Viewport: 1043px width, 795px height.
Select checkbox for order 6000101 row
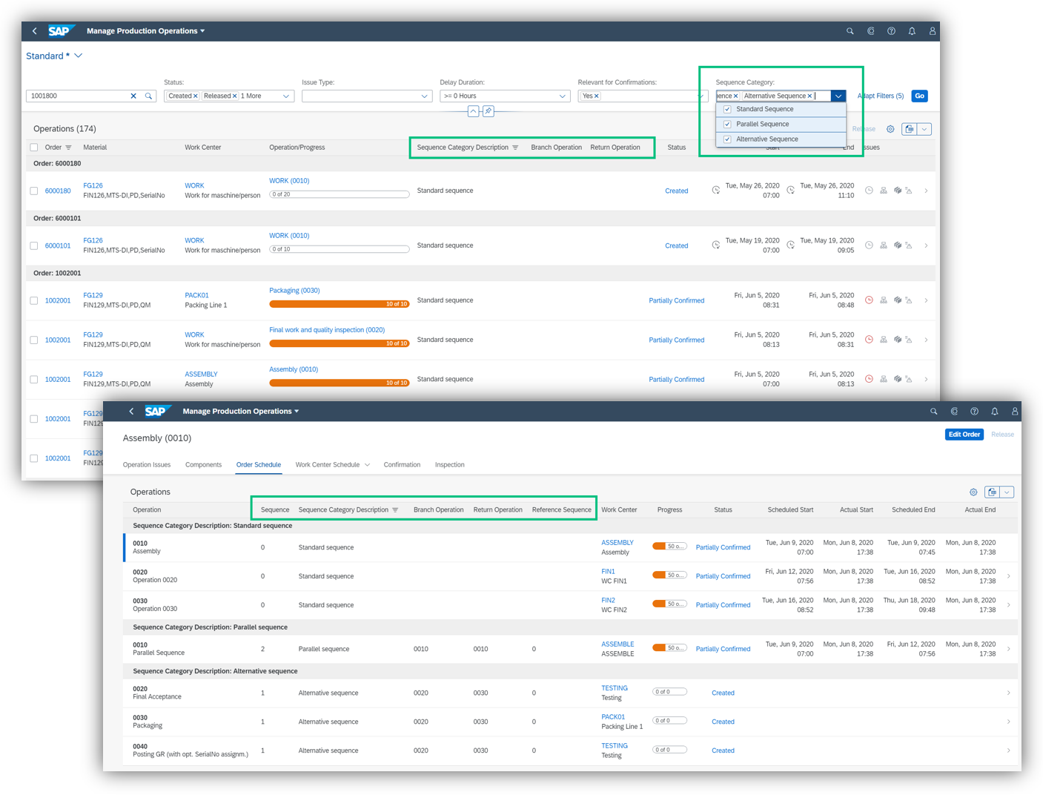pyautogui.click(x=34, y=245)
